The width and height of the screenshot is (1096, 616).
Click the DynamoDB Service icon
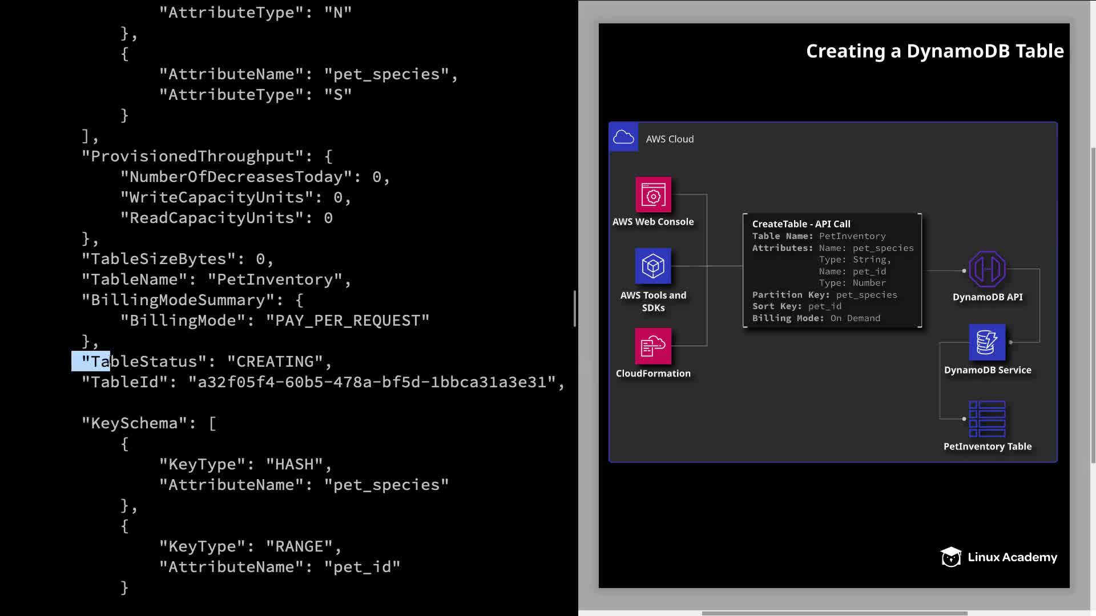click(987, 342)
